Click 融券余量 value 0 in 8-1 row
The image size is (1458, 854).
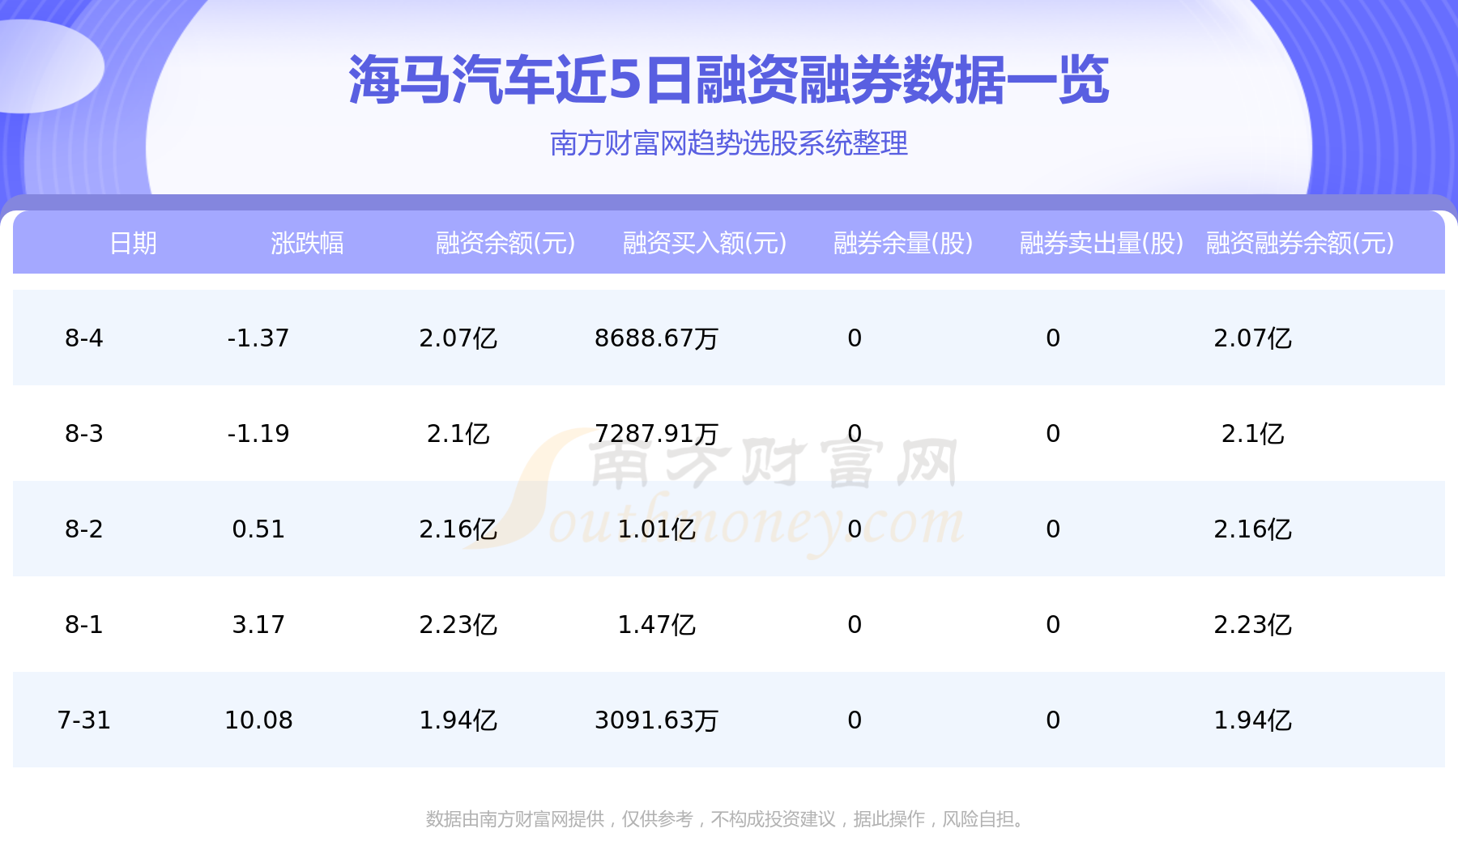click(855, 624)
